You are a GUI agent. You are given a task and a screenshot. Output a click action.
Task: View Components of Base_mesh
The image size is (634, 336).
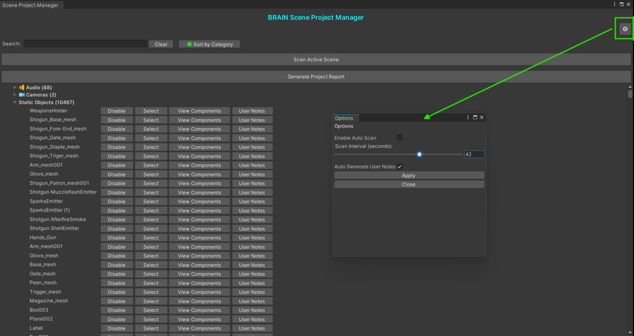pyautogui.click(x=199, y=265)
